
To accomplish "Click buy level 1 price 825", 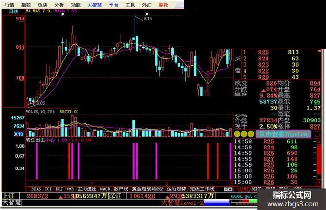I will point(264,52).
